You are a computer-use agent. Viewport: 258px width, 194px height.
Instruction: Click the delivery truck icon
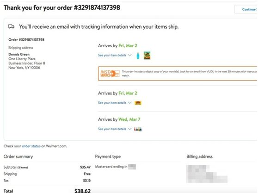[x=12, y=26]
